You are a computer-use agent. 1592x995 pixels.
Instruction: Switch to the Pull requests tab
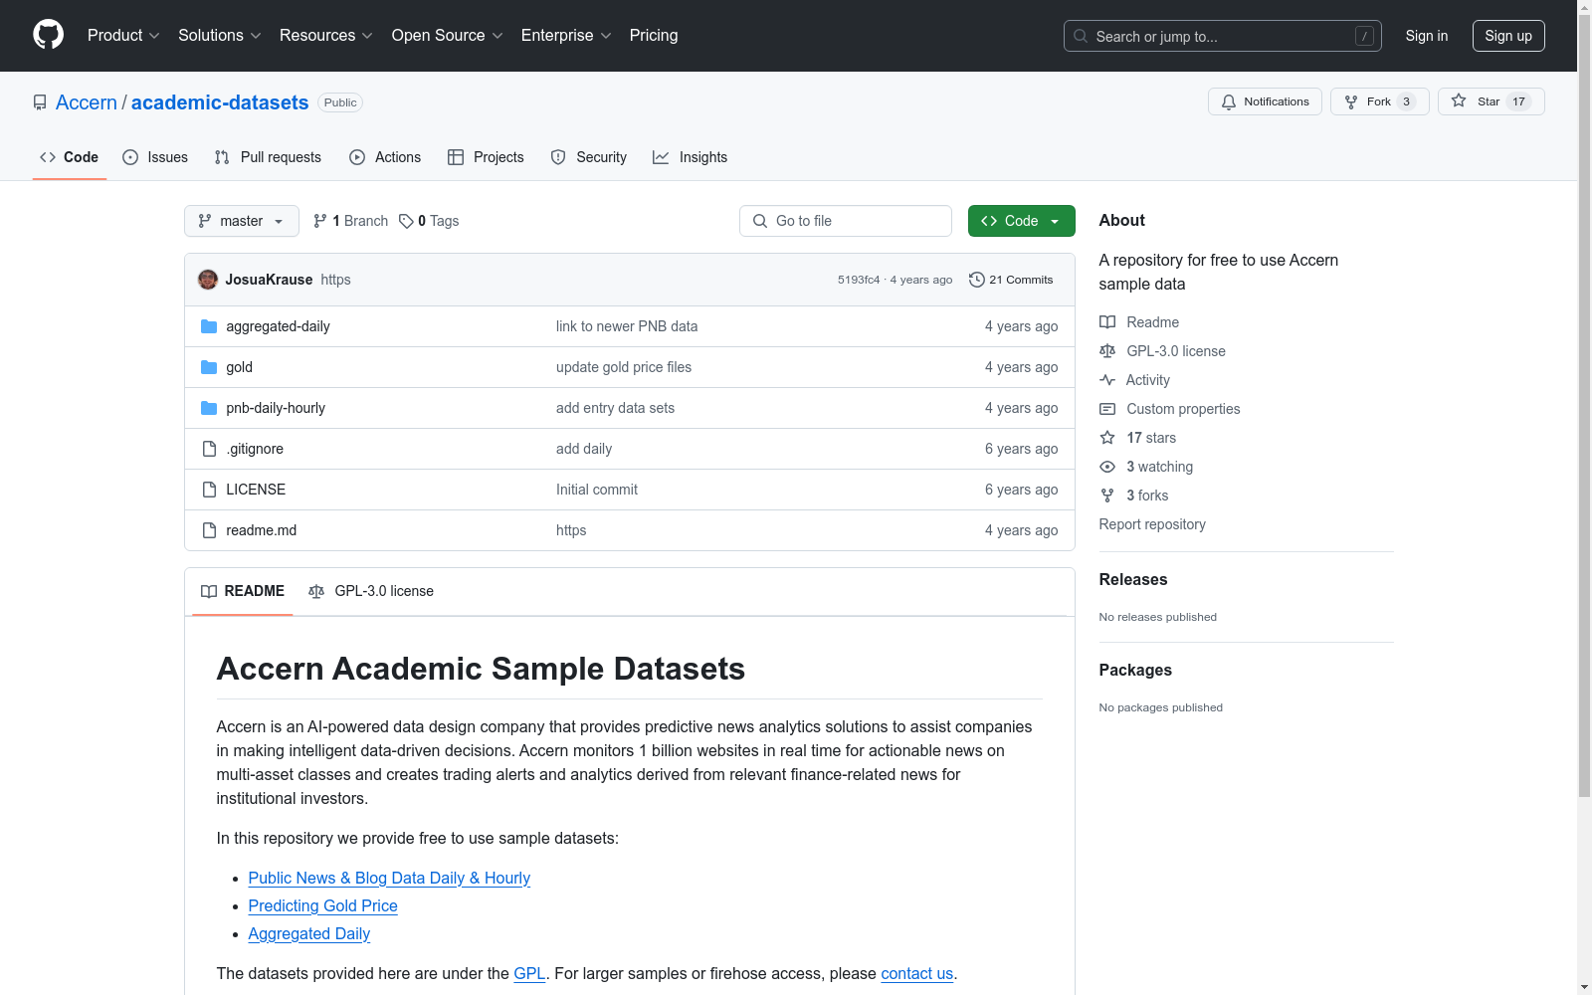(268, 157)
